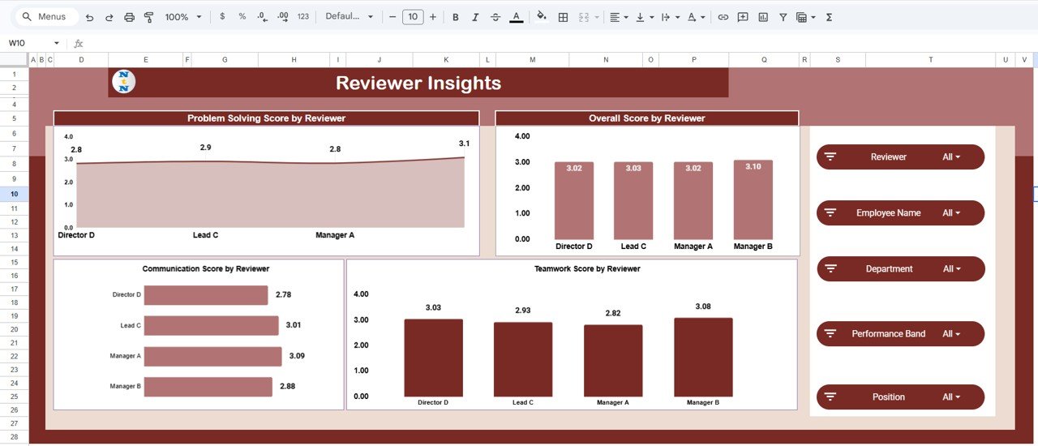1038x446 pixels.
Task: Open the text color picker
Action: (x=516, y=17)
